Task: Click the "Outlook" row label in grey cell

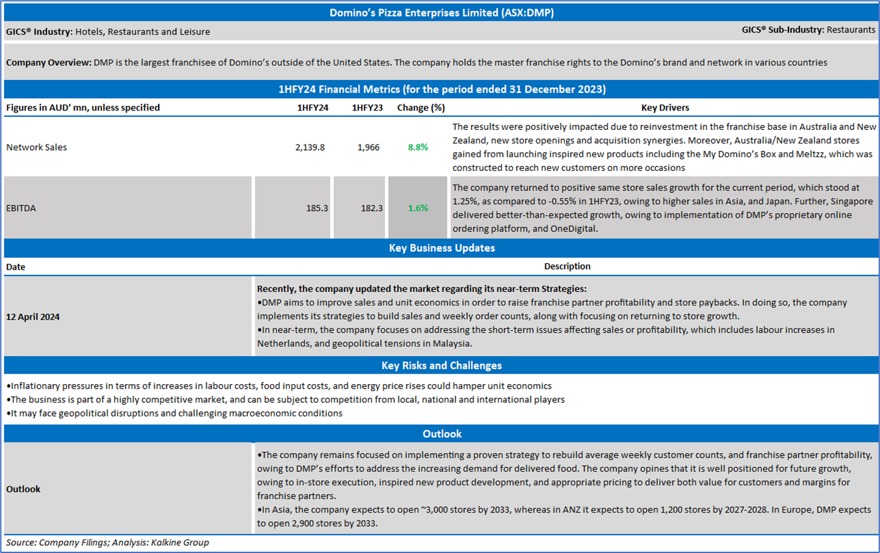Action: pos(23,489)
